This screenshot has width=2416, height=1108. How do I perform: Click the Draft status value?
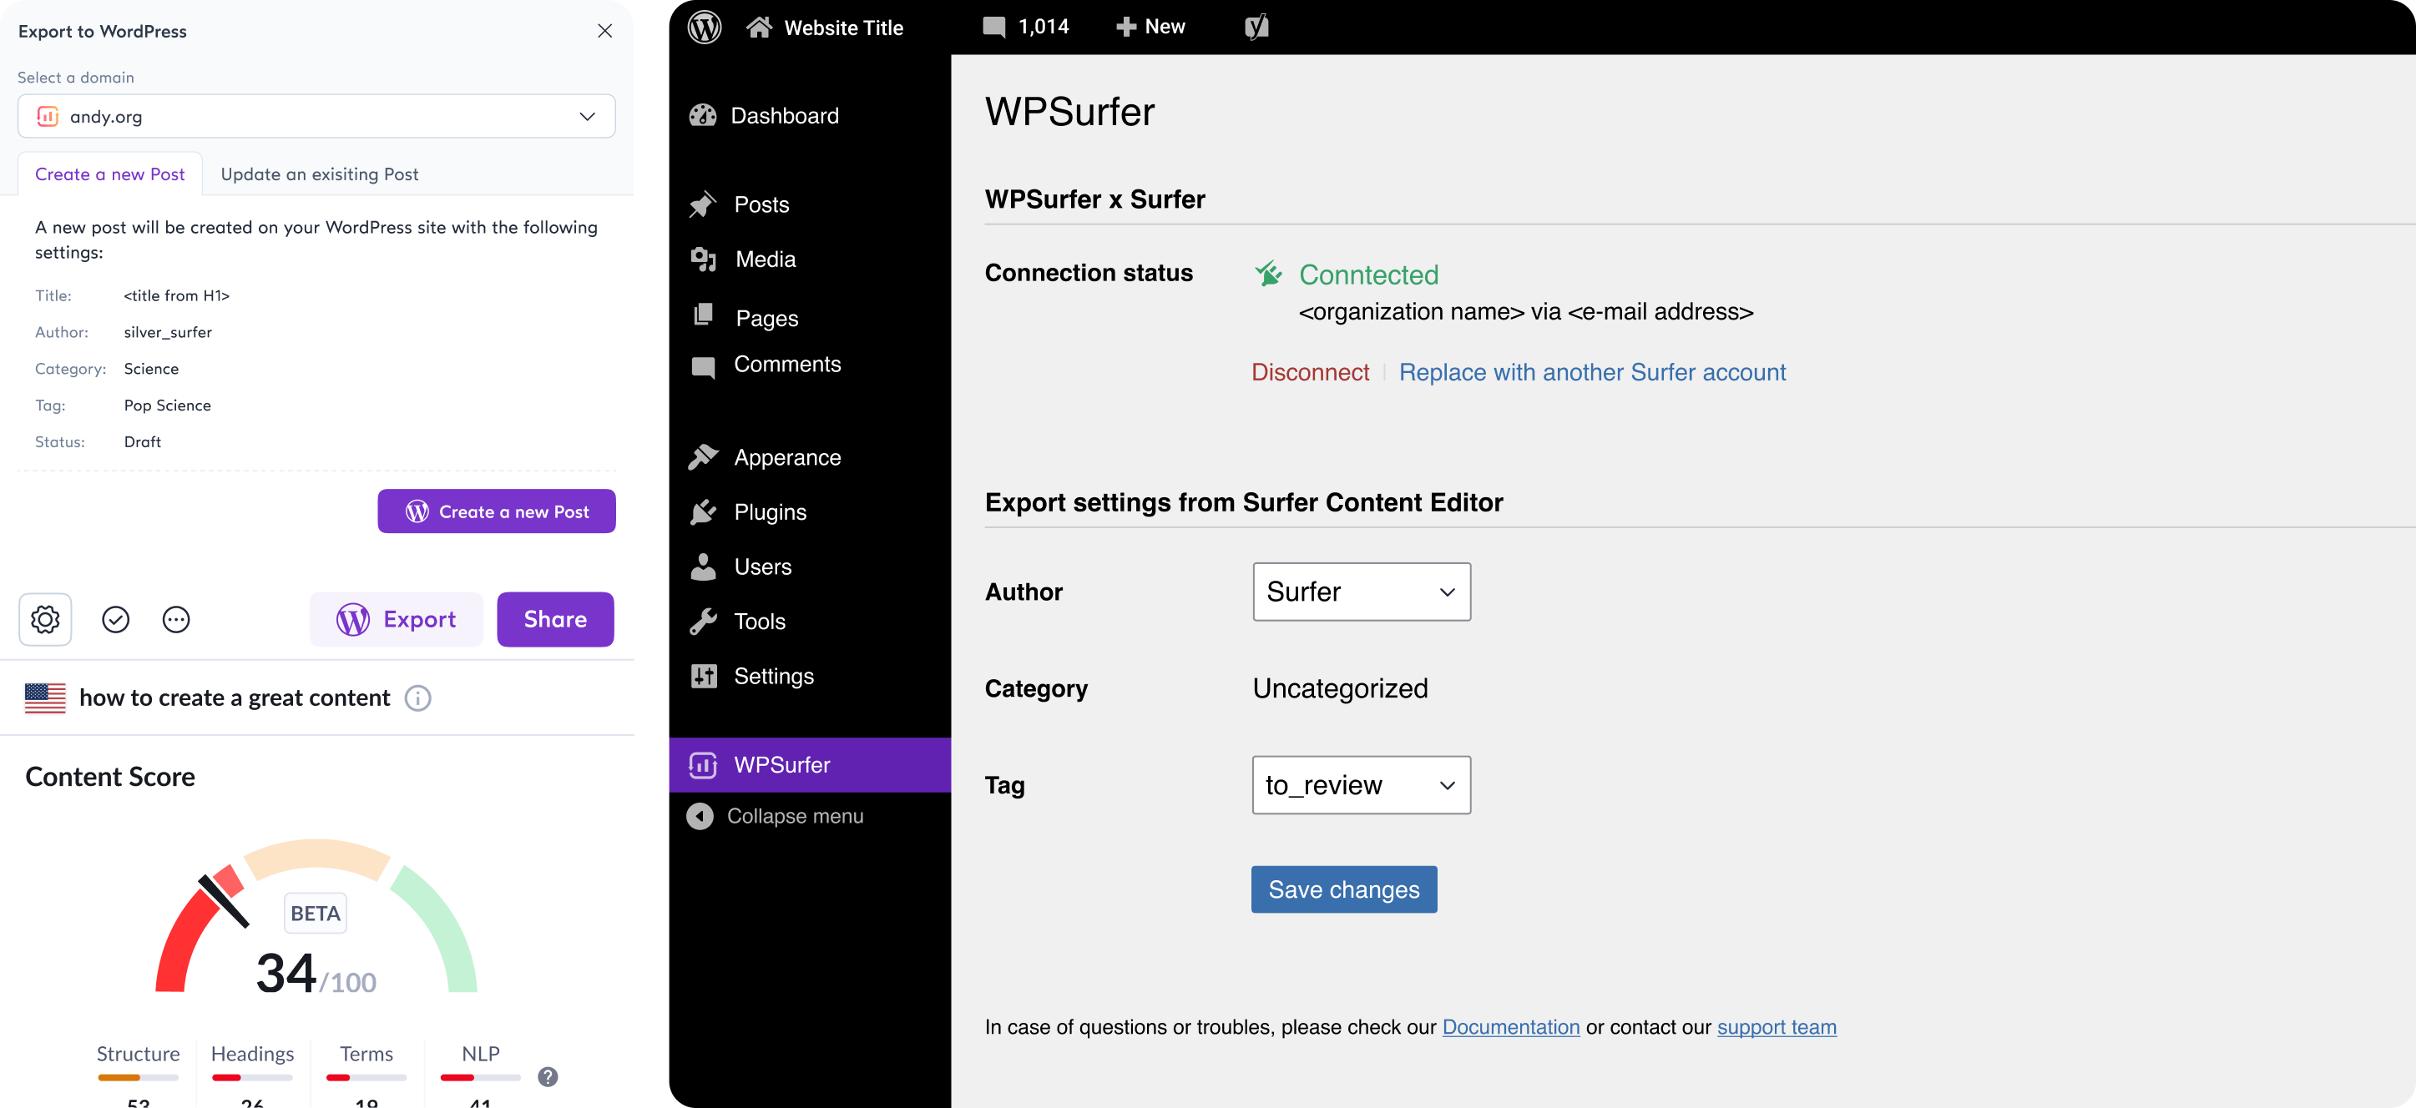(x=143, y=441)
